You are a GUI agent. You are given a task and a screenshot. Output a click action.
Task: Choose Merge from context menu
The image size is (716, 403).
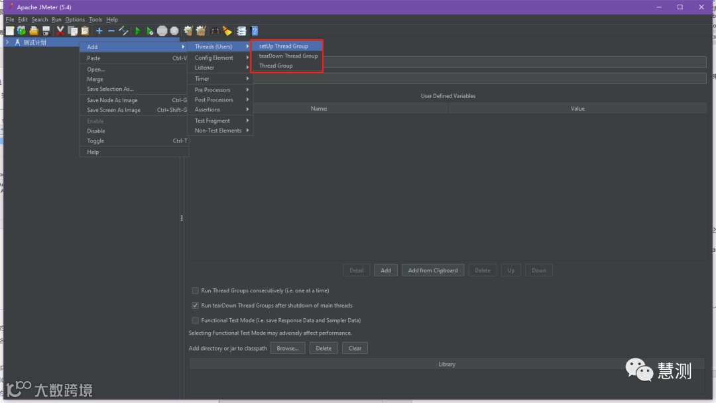[x=134, y=80]
